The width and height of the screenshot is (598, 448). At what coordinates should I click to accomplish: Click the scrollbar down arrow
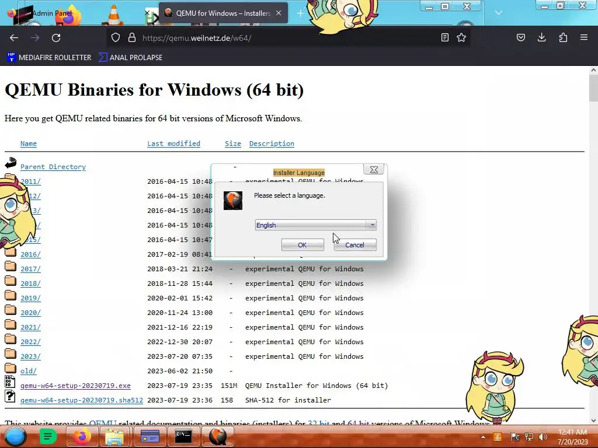[593, 421]
